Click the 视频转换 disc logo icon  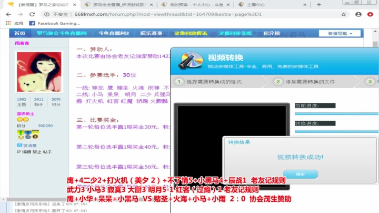[191, 61]
